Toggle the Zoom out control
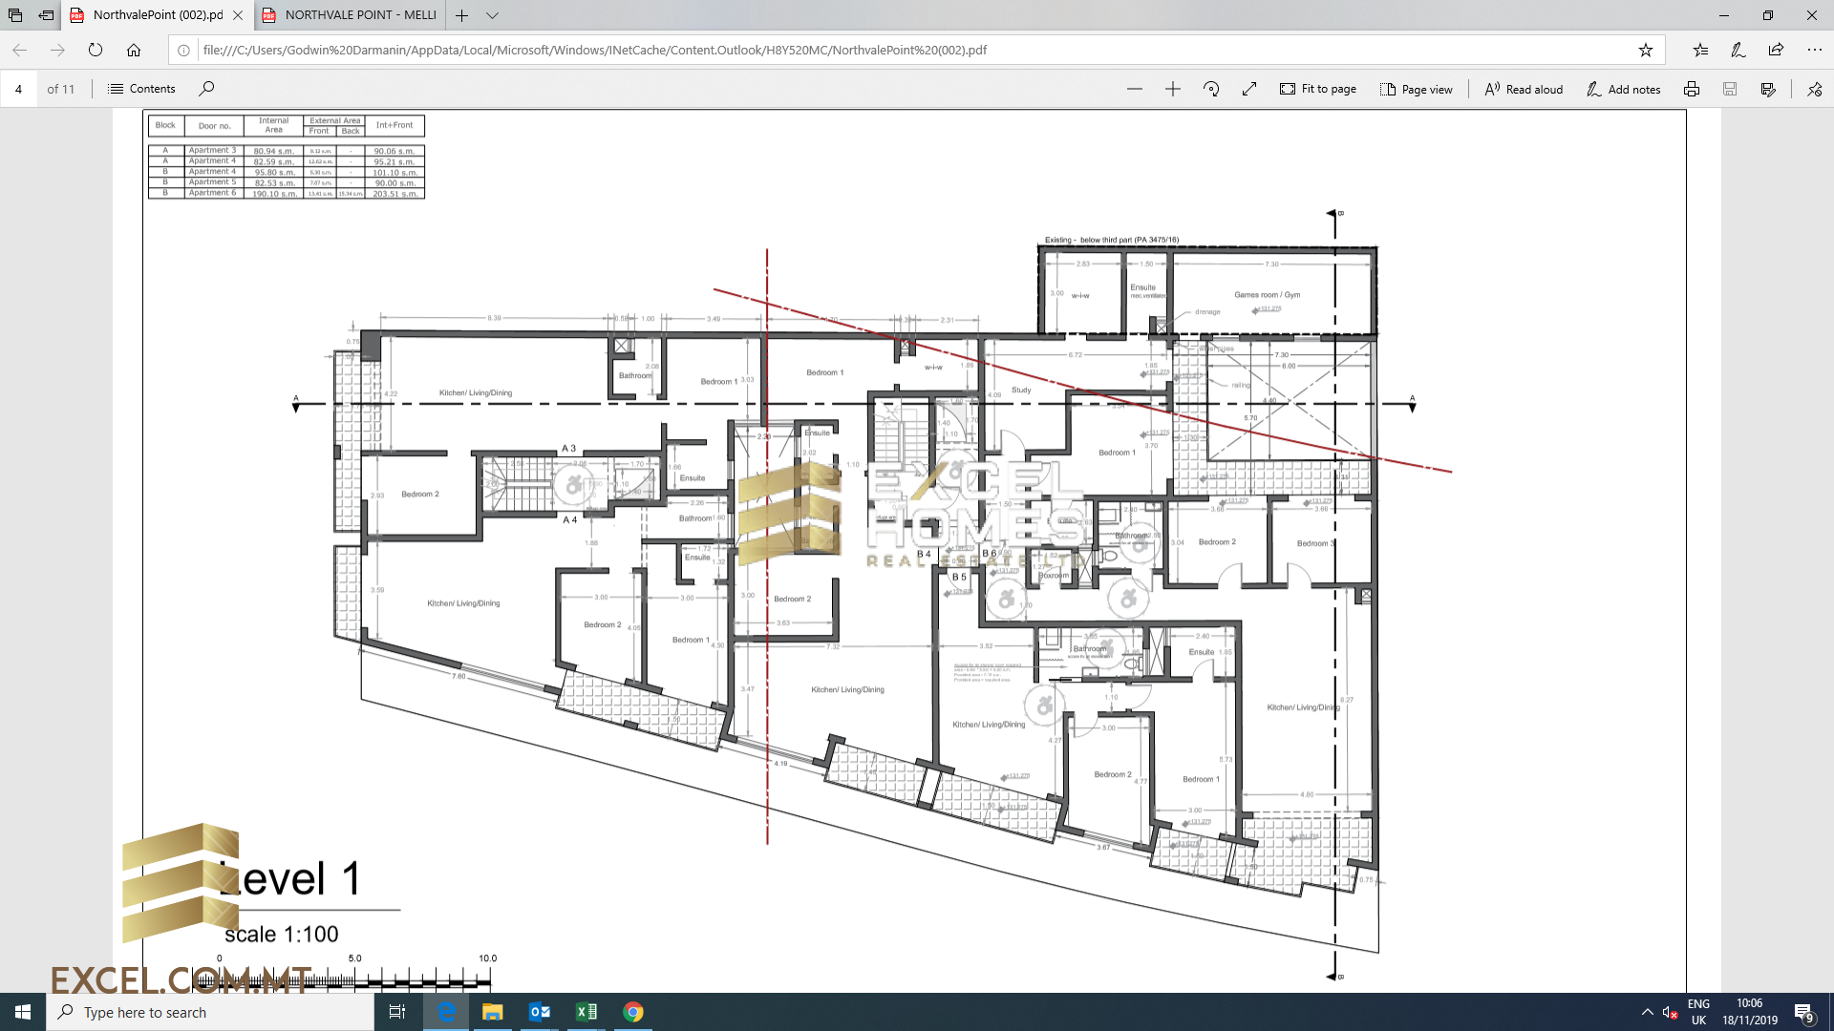The image size is (1834, 1031). tap(1131, 88)
